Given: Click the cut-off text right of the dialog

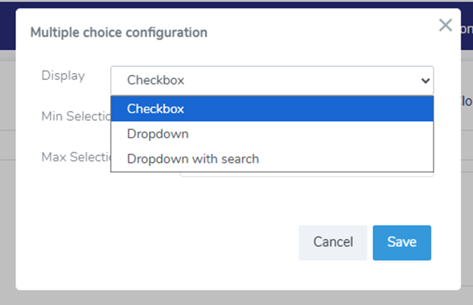Looking at the screenshot, I should click(466, 101).
